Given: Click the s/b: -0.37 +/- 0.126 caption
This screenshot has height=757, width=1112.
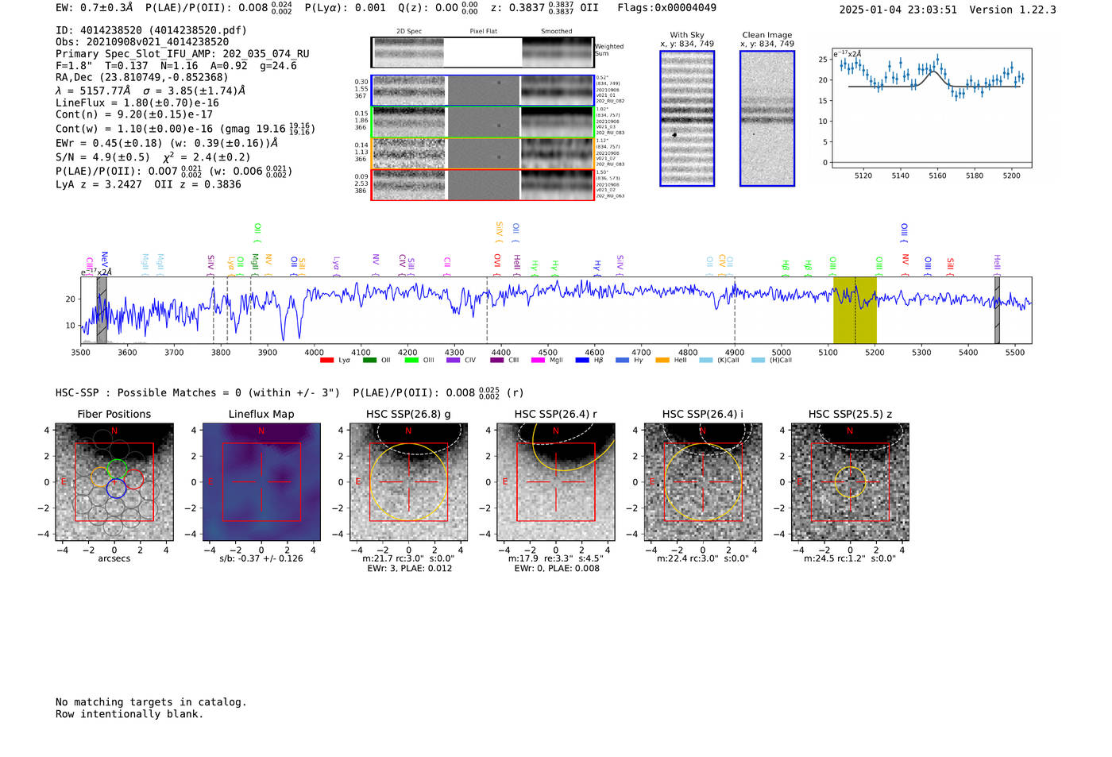Looking at the screenshot, I should [x=261, y=558].
